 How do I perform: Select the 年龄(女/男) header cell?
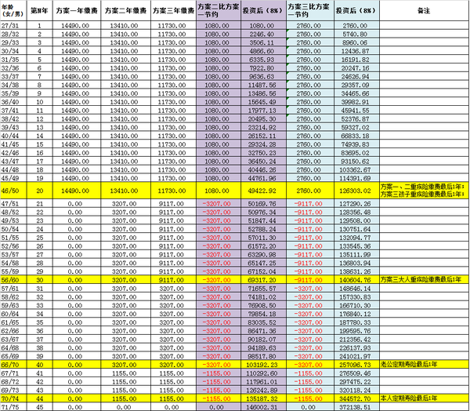pyautogui.click(x=13, y=11)
